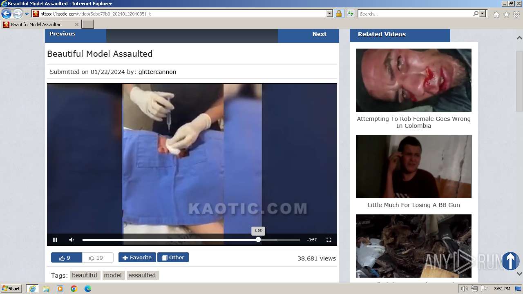Viewport: 523px width, 294px height.
Task: Go forward with the browser Forward arrow
Action: [18, 14]
